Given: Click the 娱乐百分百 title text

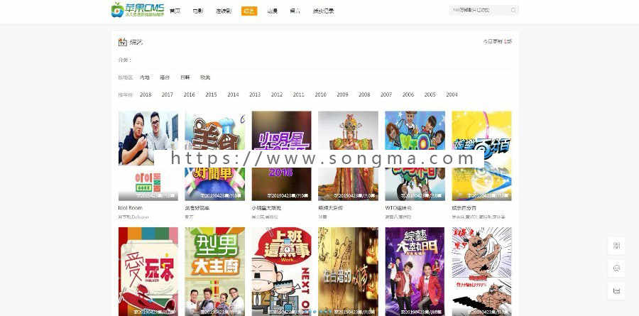Looking at the screenshot, I should click(x=464, y=208).
